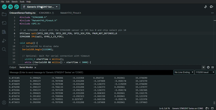Open the Sketchbook folder sidebar icon
Screen dimensions: 216x110
coord(4,14)
